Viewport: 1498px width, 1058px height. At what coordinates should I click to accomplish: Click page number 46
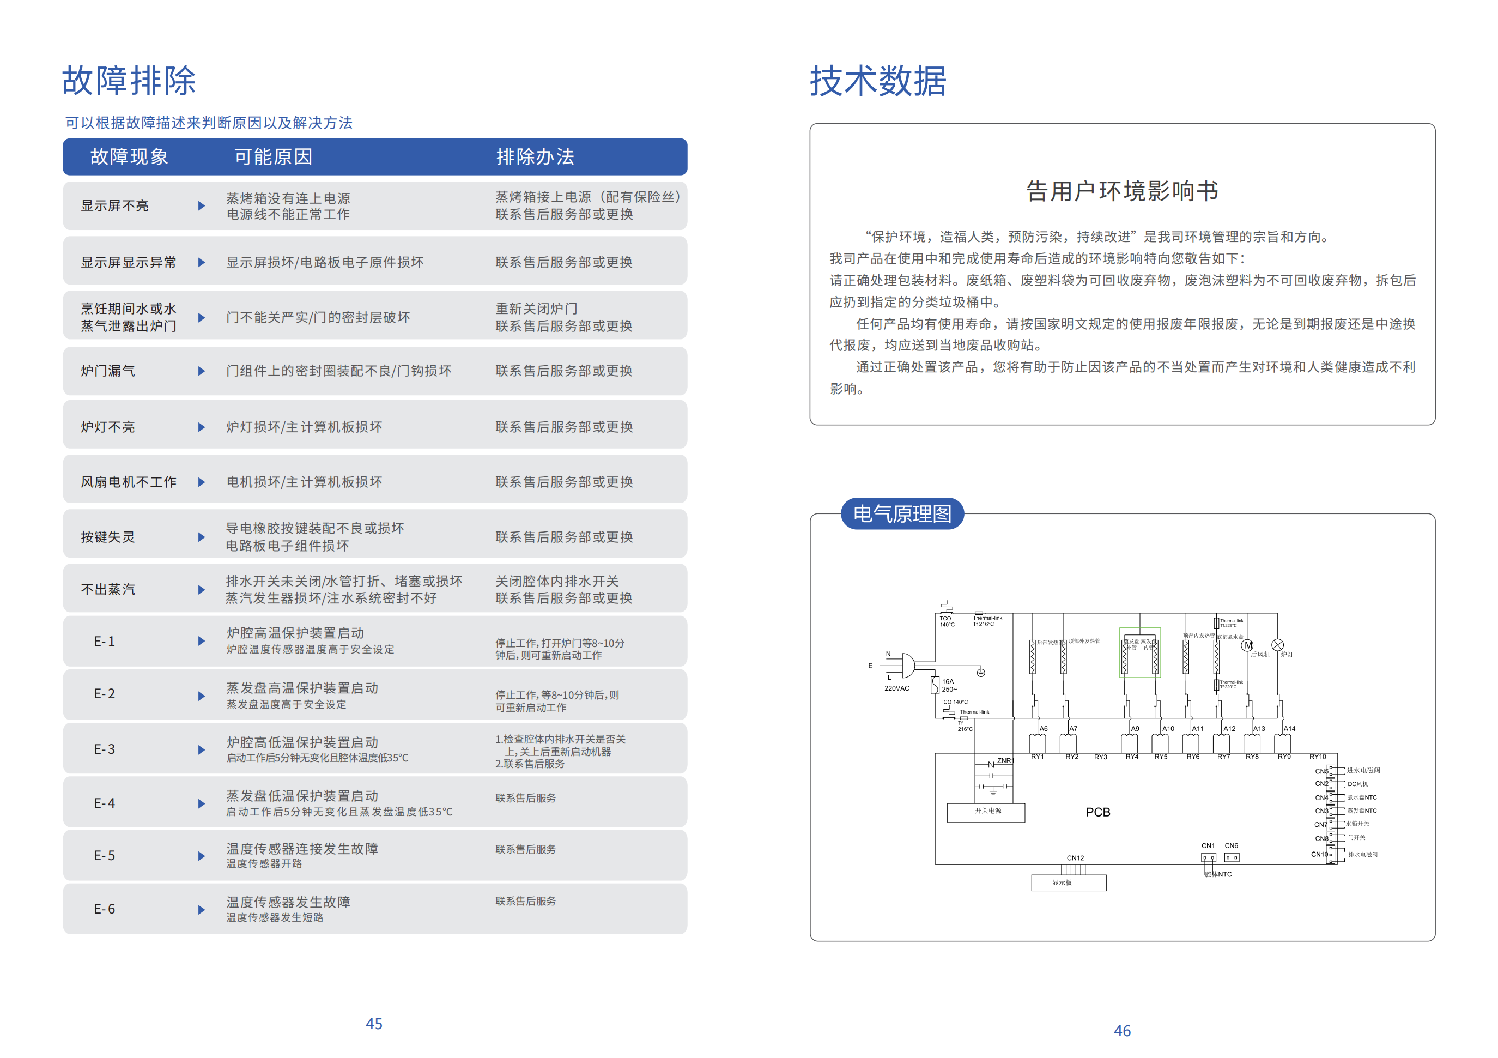(x=1121, y=1031)
